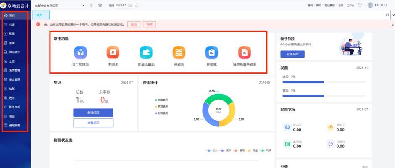Dismiss the trial notice banner
395x168 pixels.
click(x=392, y=25)
